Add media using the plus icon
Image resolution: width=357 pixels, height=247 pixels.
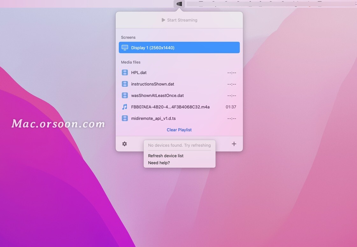(234, 144)
